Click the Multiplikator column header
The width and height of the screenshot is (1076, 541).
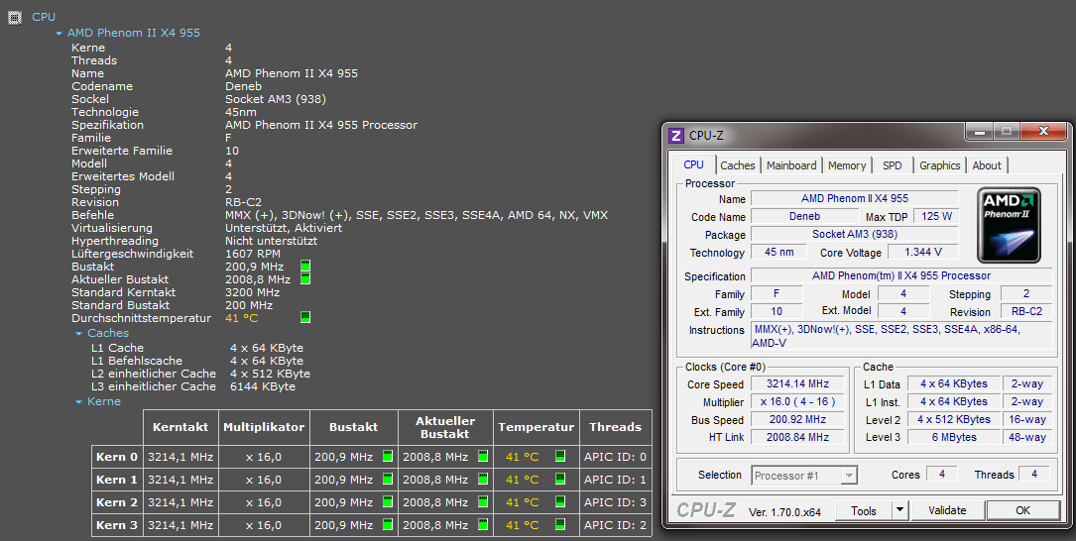tap(264, 427)
